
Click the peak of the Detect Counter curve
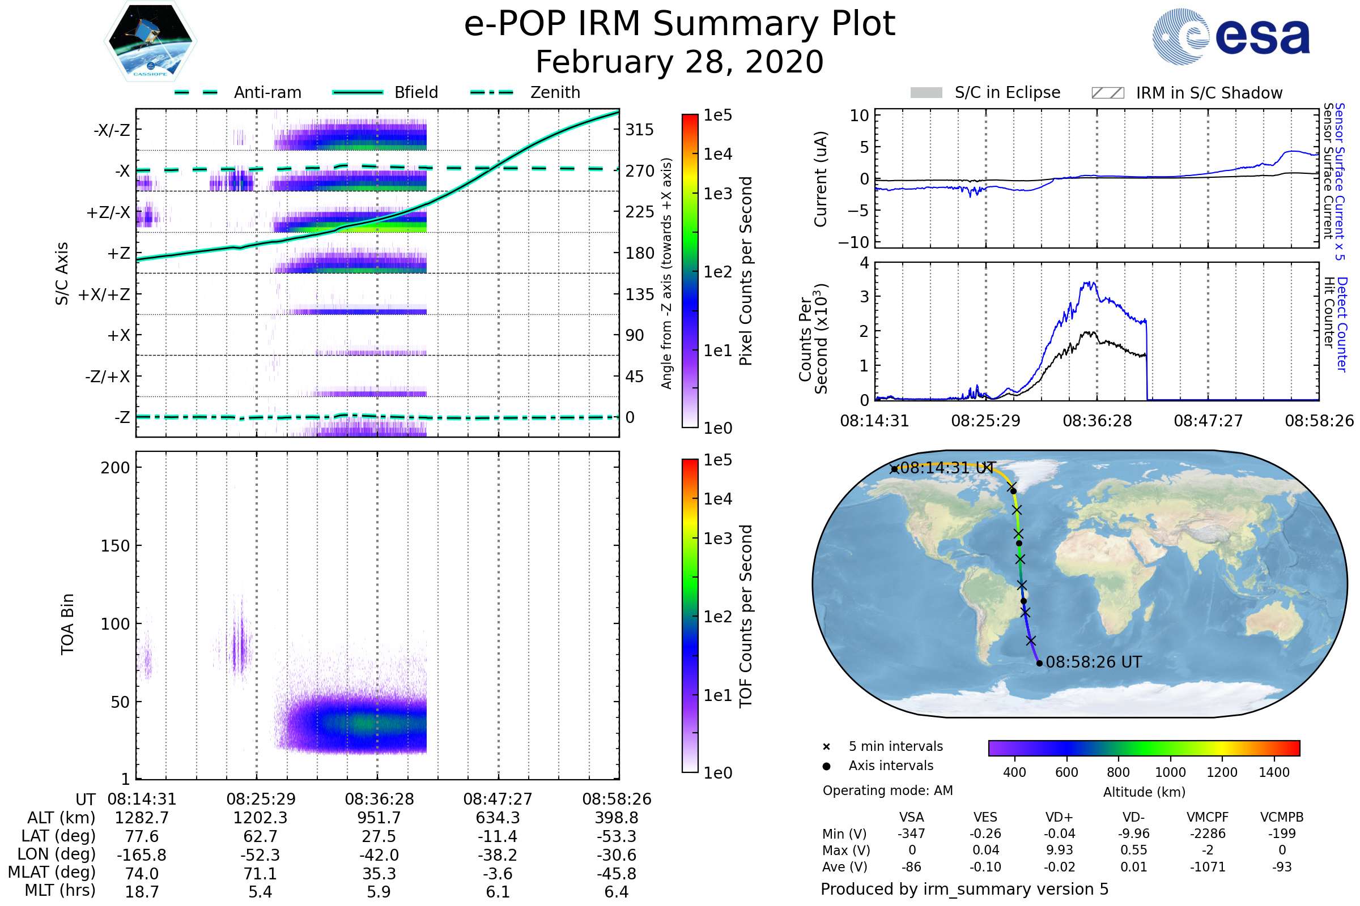(1089, 282)
